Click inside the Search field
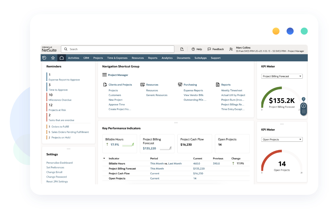The width and height of the screenshot is (336, 216). (118, 49)
